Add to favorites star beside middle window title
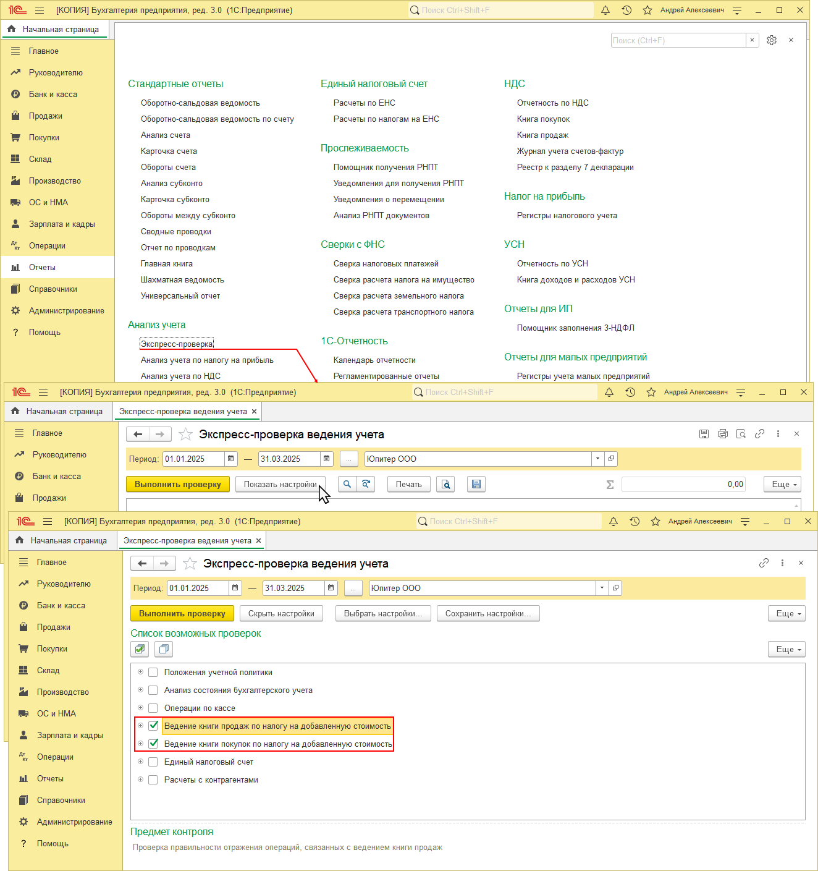Screen dimensions: 818x871 point(185,435)
